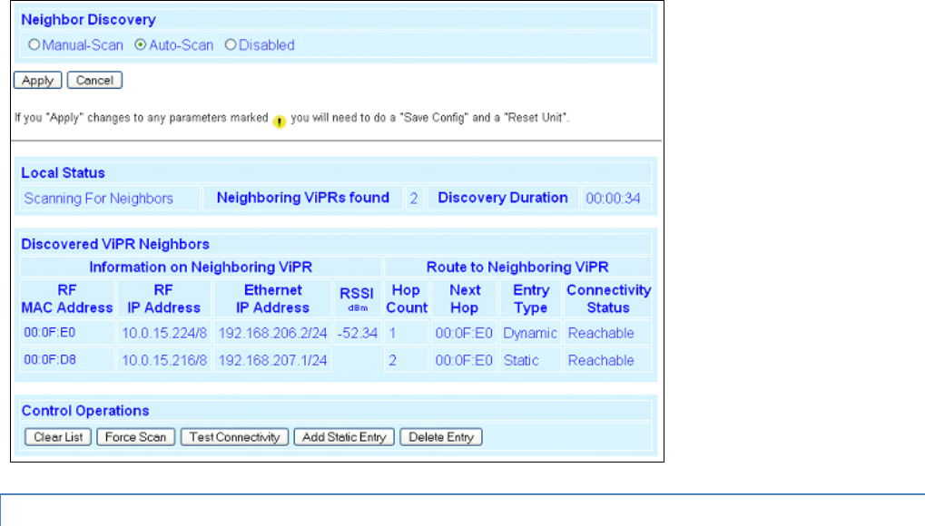The width and height of the screenshot is (925, 526).
Task: Click the Add Static Entry button
Action: [344, 437]
